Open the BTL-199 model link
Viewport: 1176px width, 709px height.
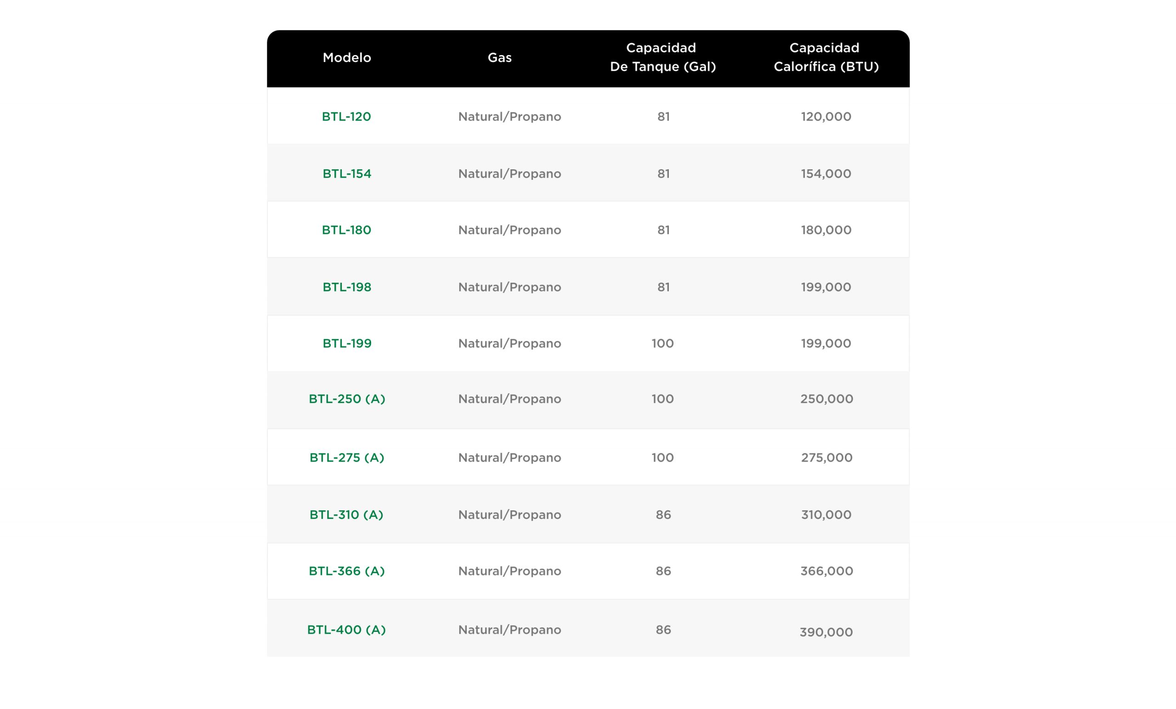[346, 343]
